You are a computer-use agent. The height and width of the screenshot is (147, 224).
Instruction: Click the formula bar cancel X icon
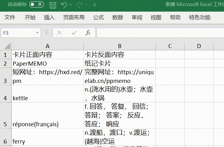(59, 33)
